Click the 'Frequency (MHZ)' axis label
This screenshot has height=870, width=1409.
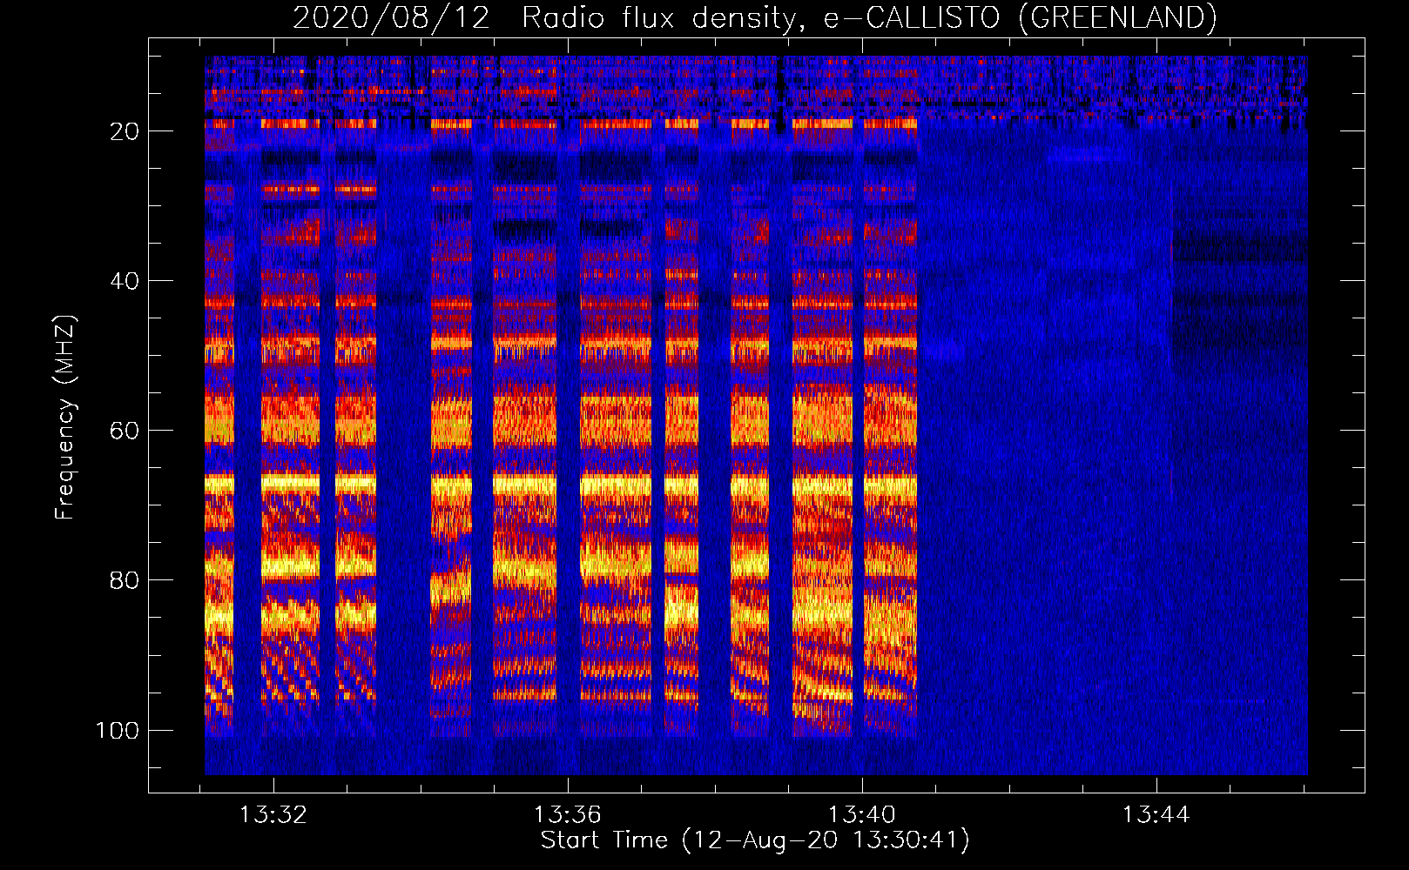tap(65, 417)
